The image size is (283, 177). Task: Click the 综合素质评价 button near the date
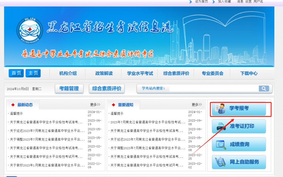click(106, 88)
